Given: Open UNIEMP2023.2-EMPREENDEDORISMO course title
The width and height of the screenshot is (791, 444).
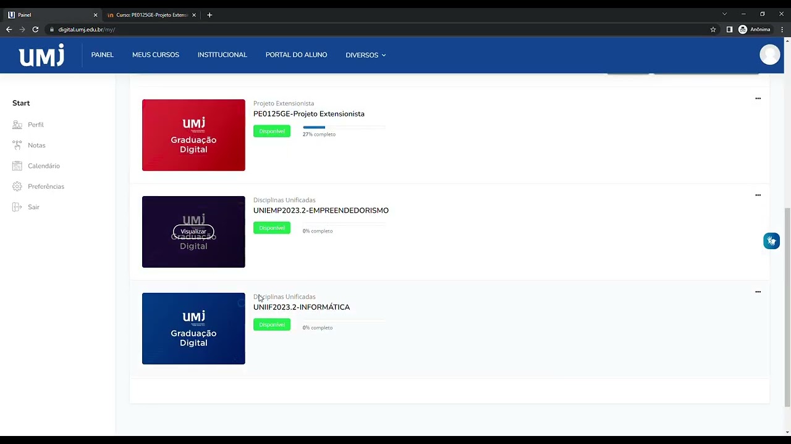Looking at the screenshot, I should [321, 210].
